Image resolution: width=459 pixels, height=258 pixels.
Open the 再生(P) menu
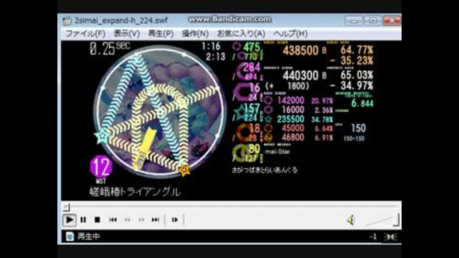161,33
